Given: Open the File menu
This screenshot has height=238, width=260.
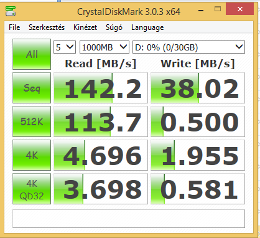Looking at the screenshot, I should pos(14,27).
